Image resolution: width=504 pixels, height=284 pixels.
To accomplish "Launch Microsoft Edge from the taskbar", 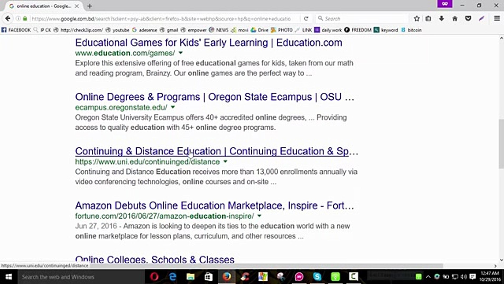I will click(172, 277).
